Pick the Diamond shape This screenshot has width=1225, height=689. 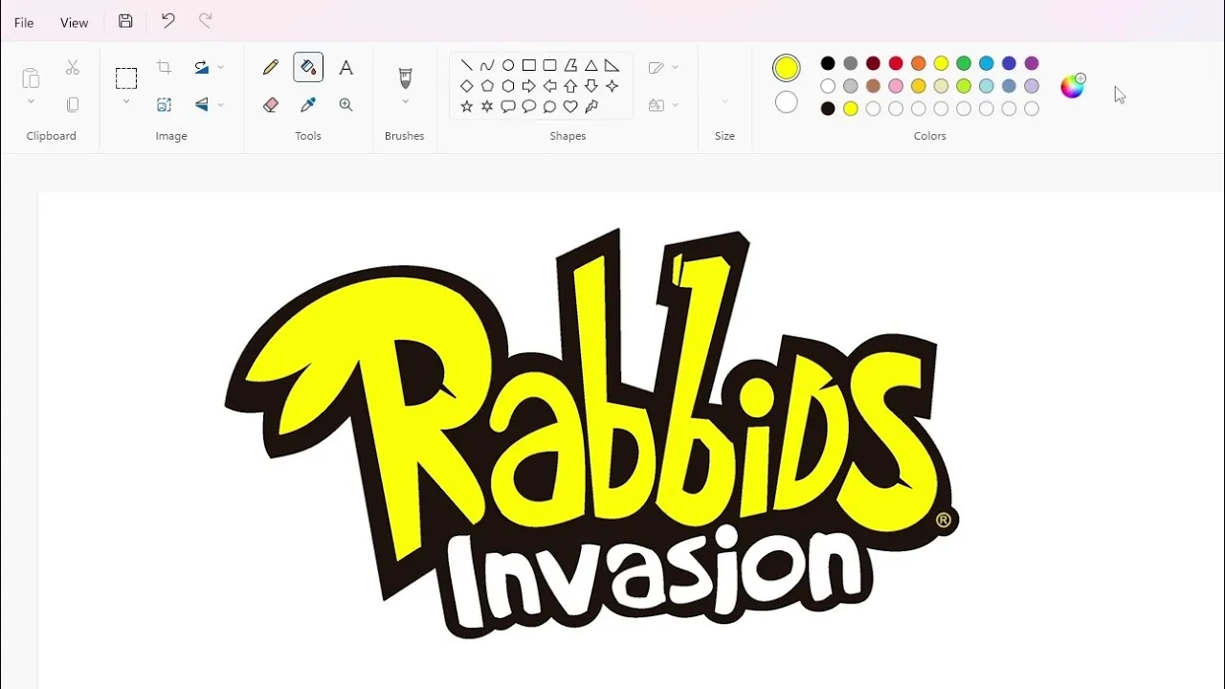click(466, 86)
